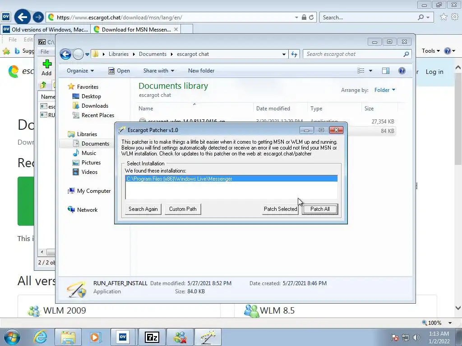462x346 pixels.
Task: Click the volume tray icon
Action: click(x=416, y=337)
